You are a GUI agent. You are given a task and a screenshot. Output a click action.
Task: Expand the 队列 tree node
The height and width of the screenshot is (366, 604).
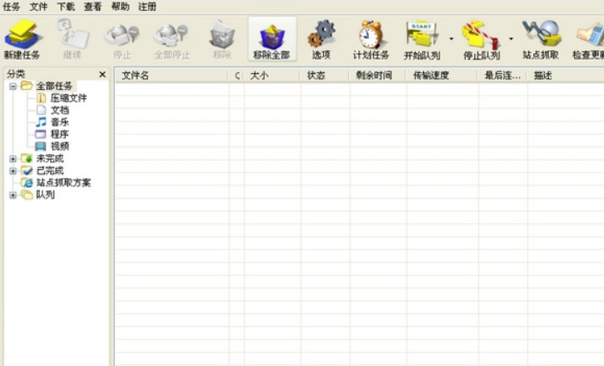pyautogui.click(x=12, y=195)
